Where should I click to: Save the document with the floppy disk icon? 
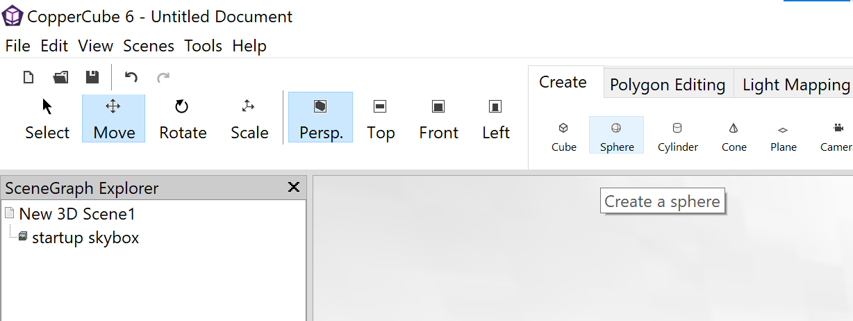[x=92, y=77]
